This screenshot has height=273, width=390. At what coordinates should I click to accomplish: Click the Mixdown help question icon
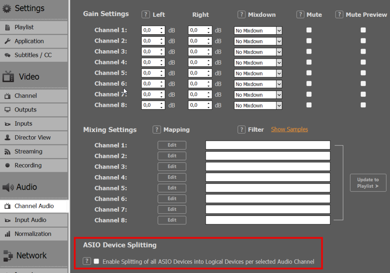241,14
